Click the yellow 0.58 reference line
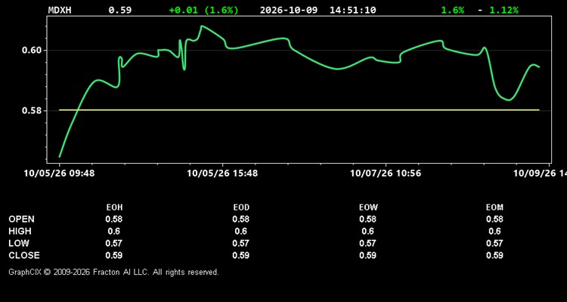Screen dimensions: 567x302 coord(299,109)
